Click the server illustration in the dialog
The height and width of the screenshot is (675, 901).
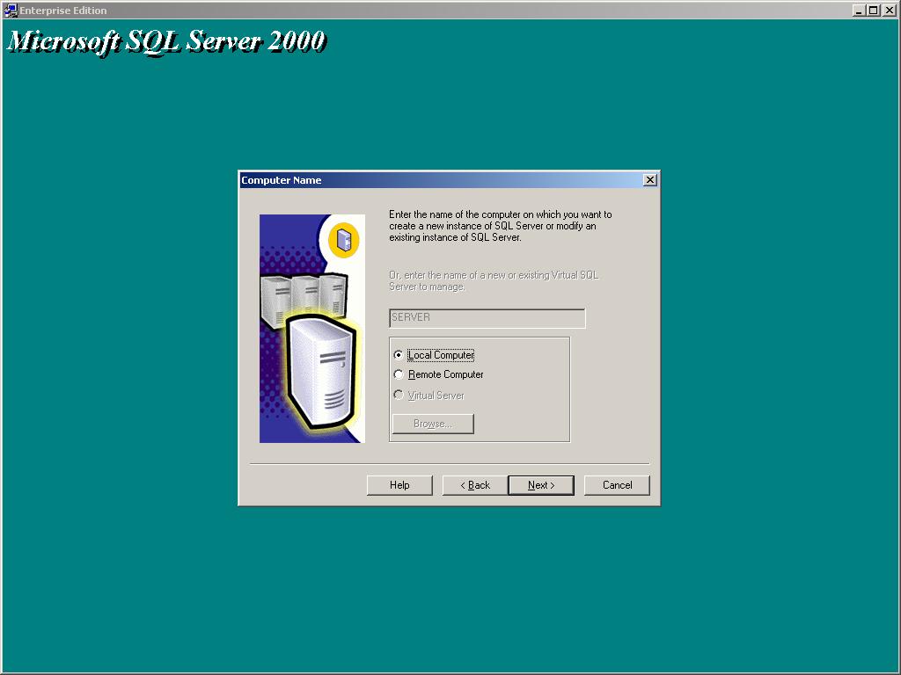(312, 329)
